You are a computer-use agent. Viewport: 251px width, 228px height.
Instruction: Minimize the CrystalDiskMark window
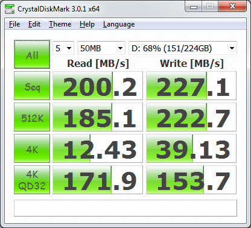(x=194, y=7)
